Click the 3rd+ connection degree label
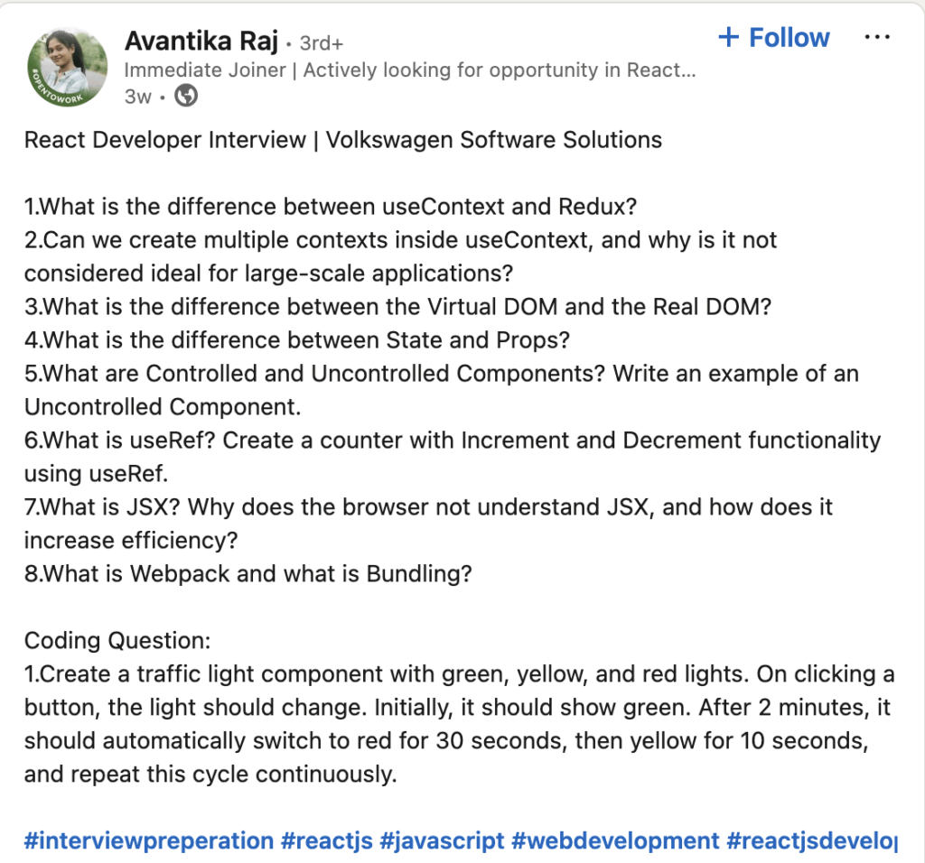 pos(320,42)
